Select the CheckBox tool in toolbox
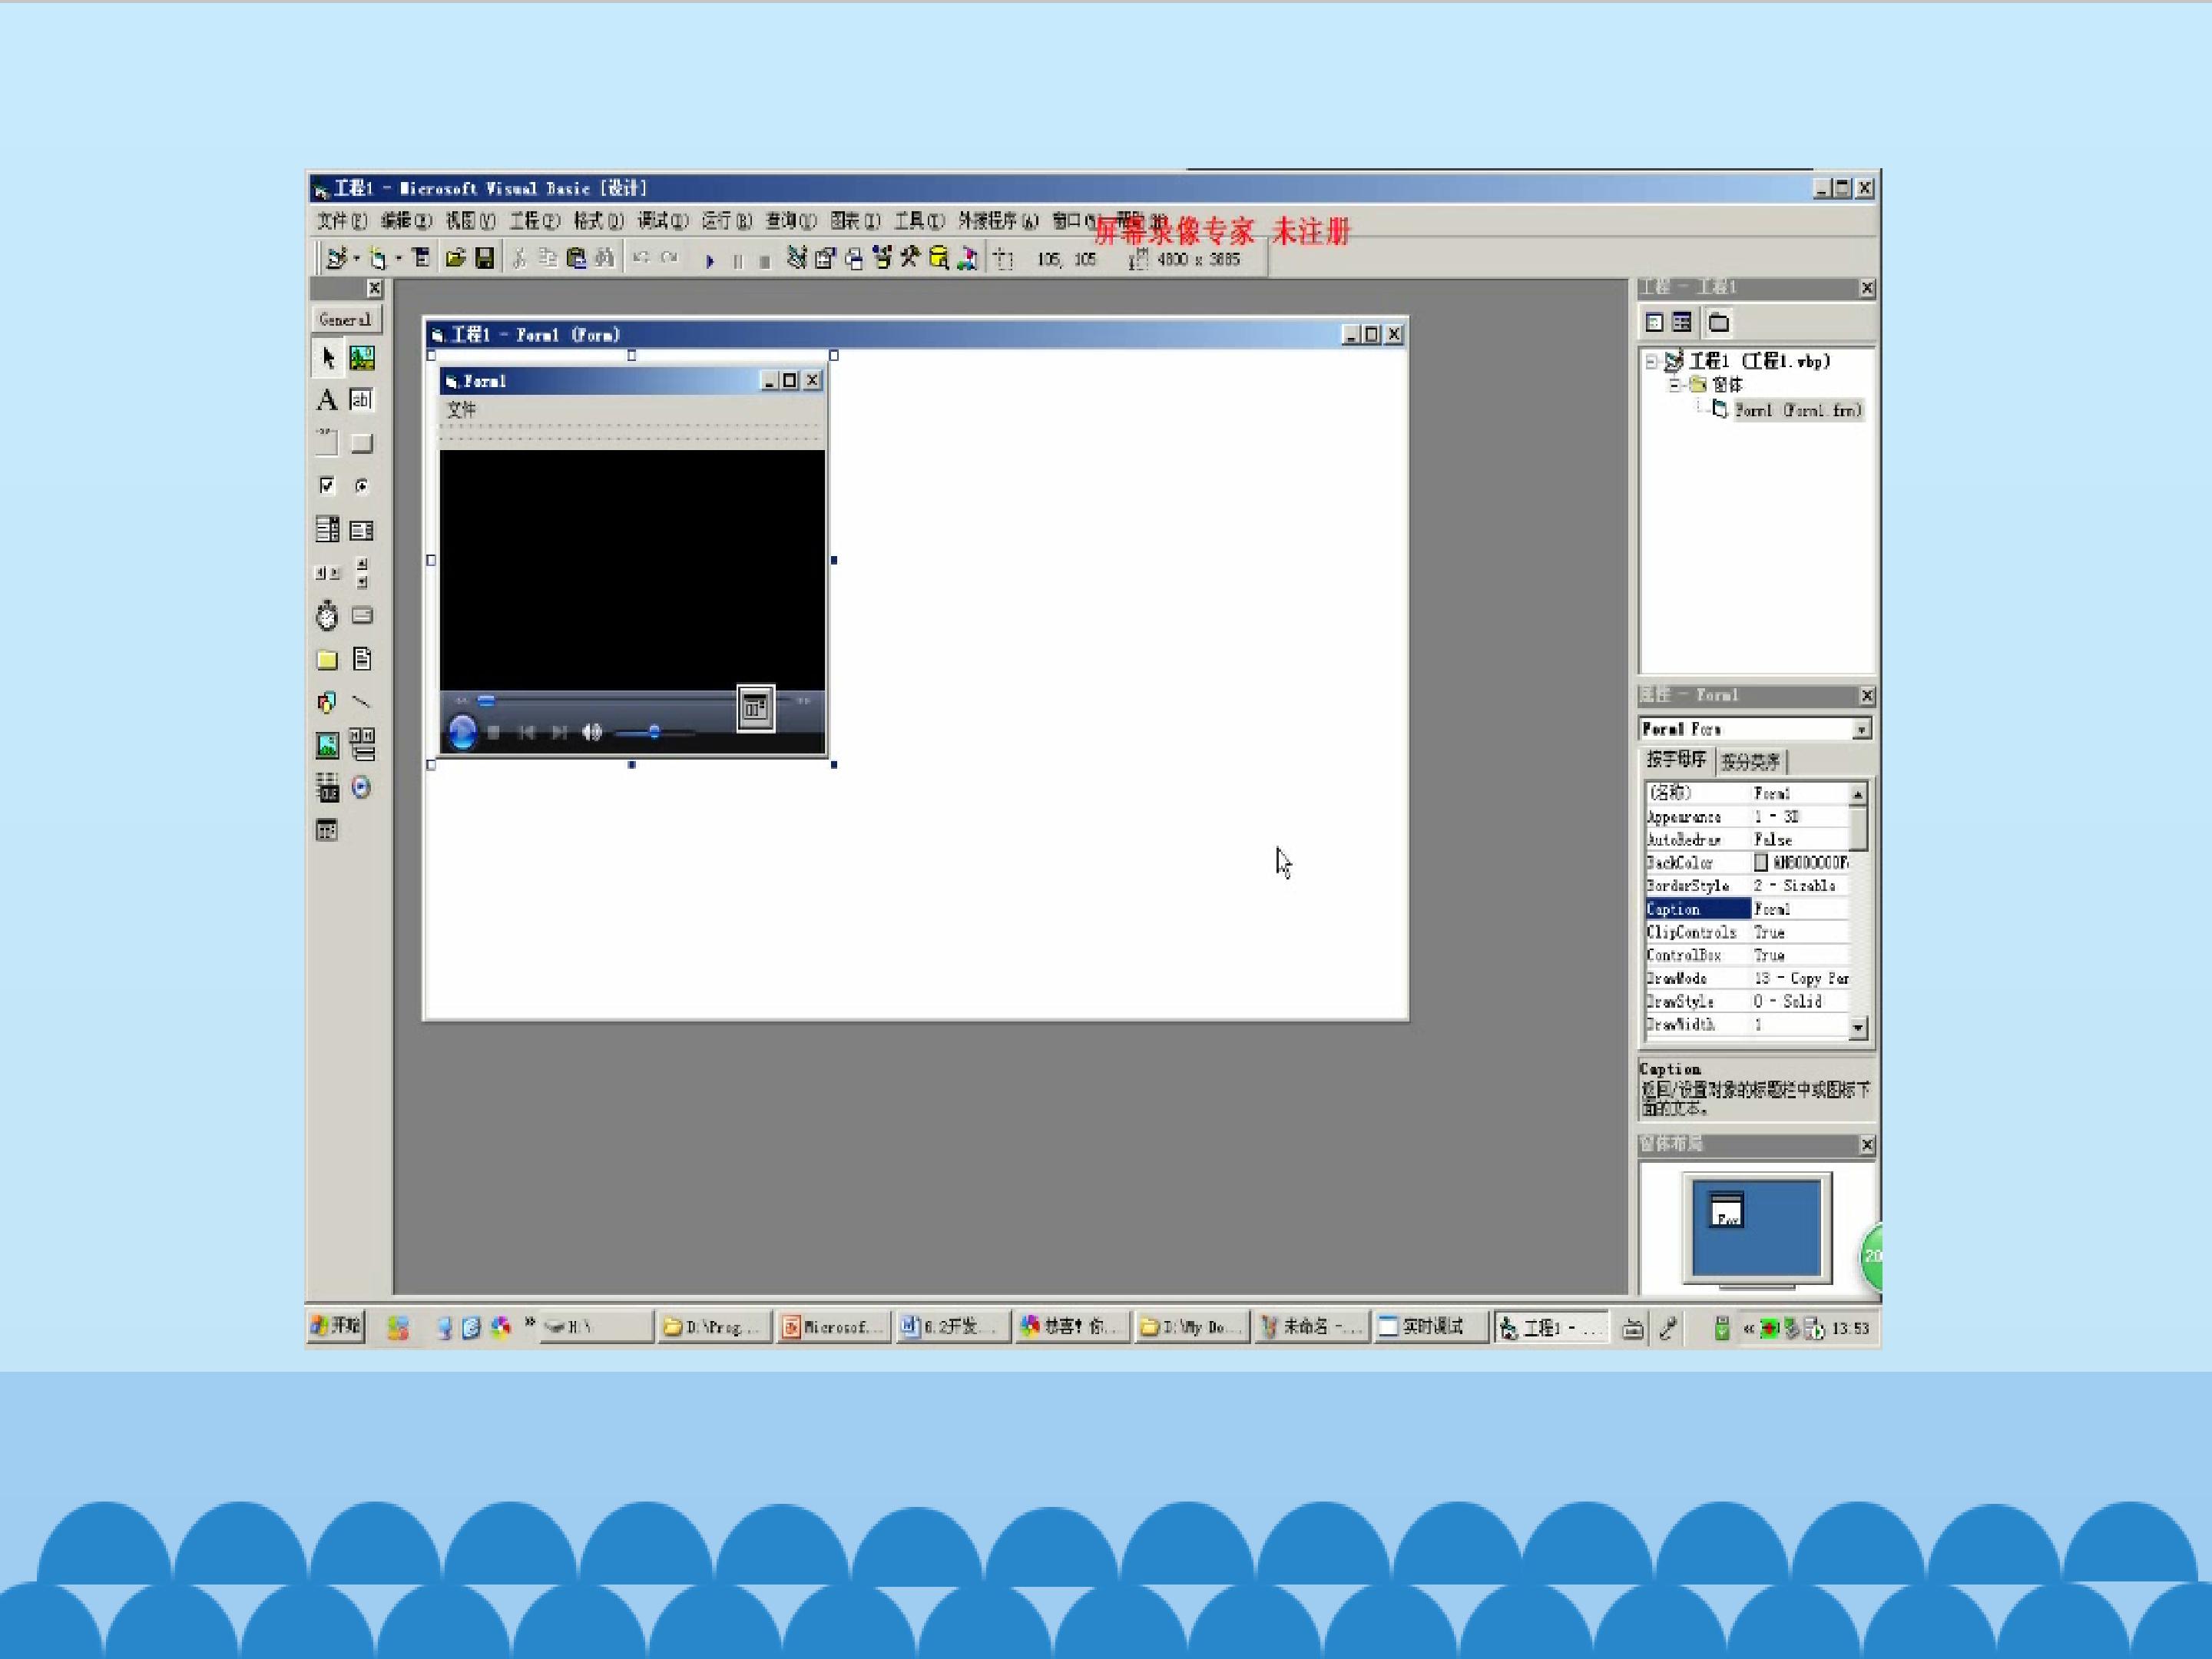The image size is (2212, 1659). click(326, 486)
